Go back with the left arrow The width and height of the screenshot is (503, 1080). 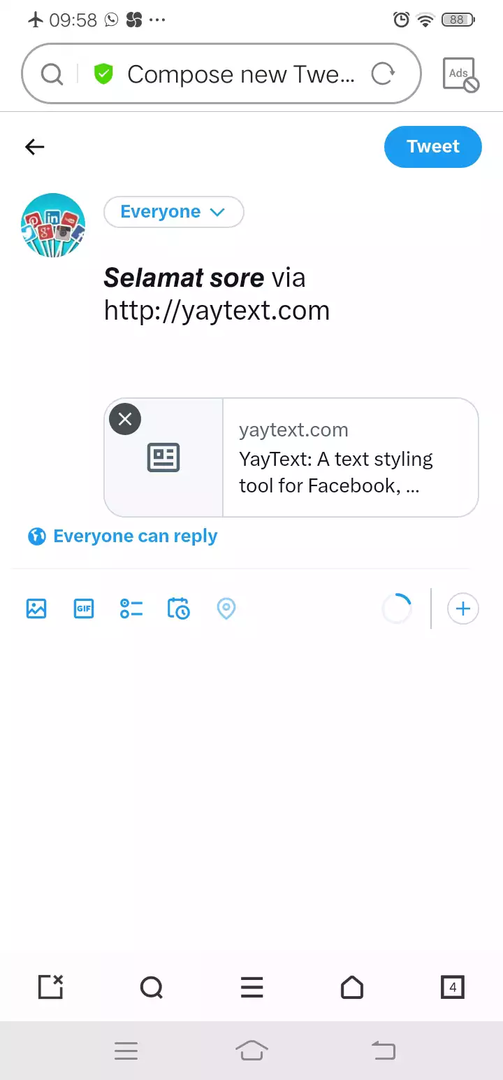(x=35, y=147)
